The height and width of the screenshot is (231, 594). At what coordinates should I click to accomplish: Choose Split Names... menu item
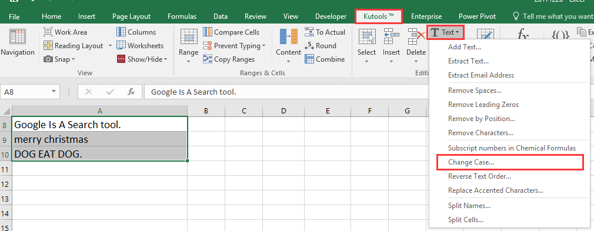(x=509, y=206)
